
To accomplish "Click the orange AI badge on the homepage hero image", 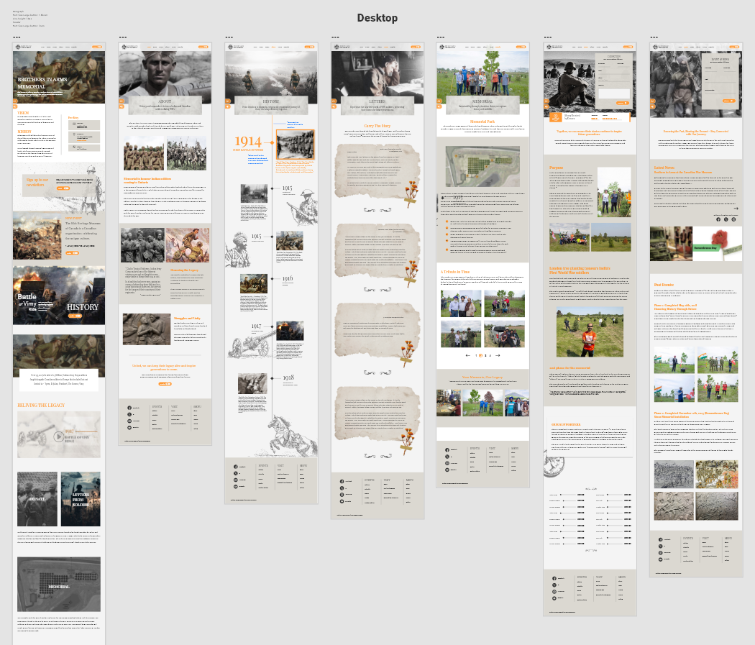I will coord(14,101).
